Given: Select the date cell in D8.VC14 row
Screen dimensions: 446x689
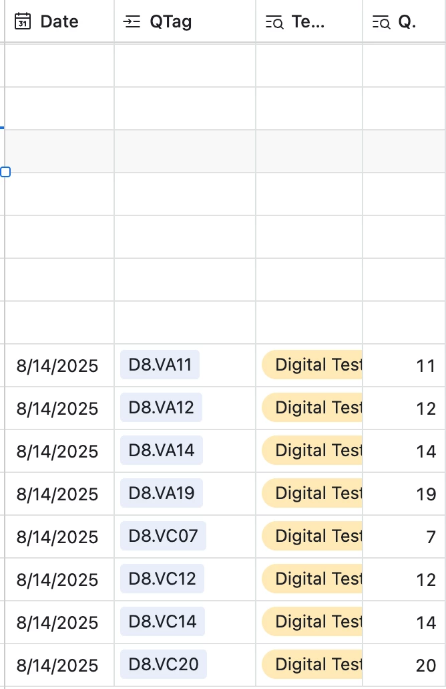Looking at the screenshot, I should coord(59,622).
